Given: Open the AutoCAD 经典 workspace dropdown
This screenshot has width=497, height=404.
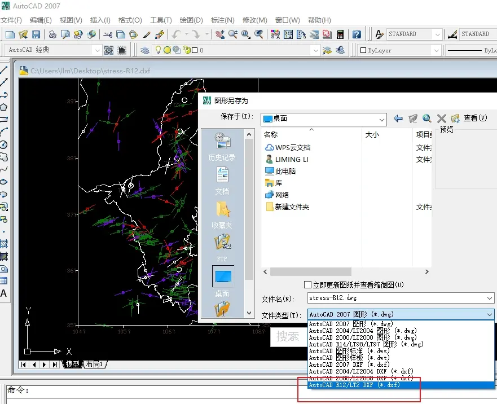Looking at the screenshot, I should point(97,50).
